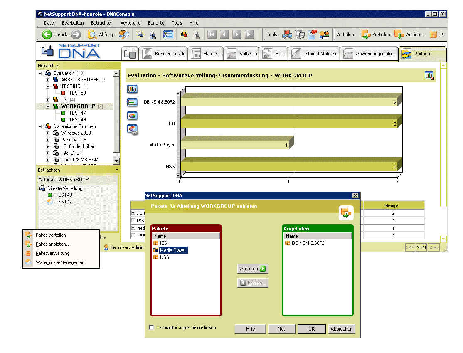The image size is (463, 353).
Task: Select the exploded pie chart view icon
Action: pos(132,129)
